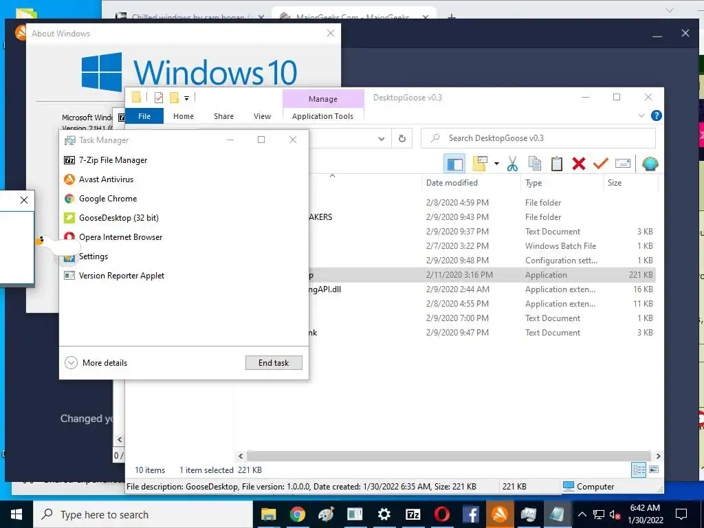Select 7-Zip File Manager in Task Manager
Screen dimensions: 704x528
[x=184, y=160]
